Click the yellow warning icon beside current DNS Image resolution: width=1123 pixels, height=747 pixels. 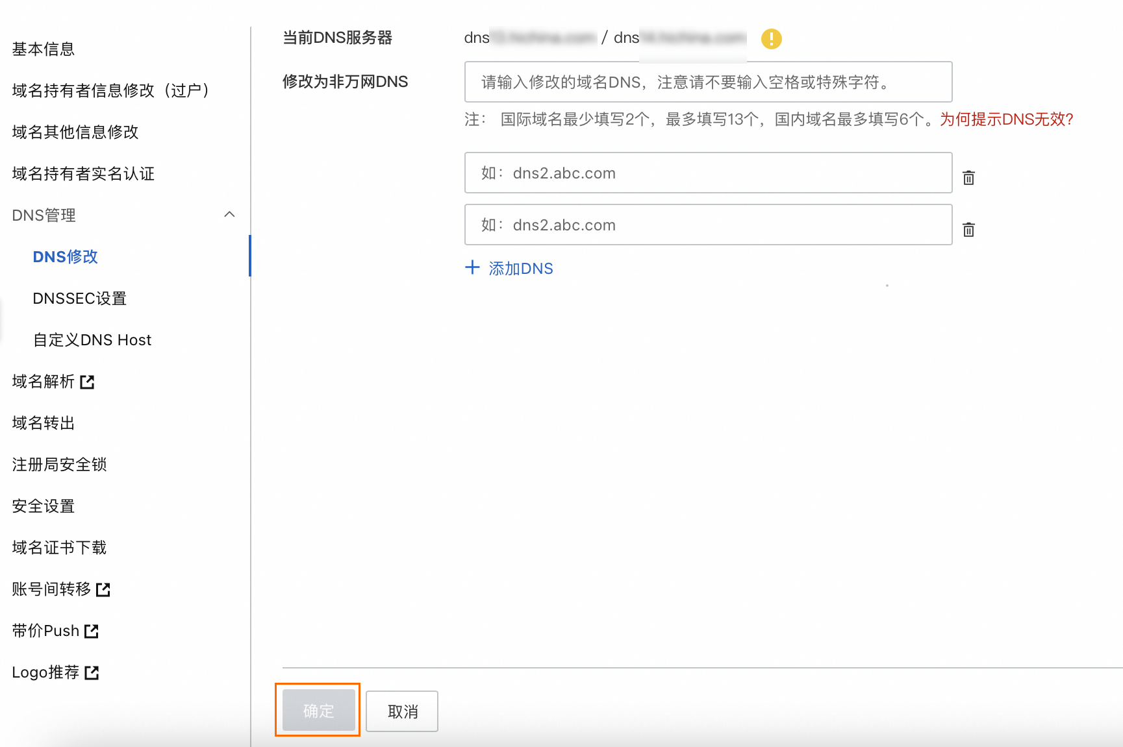click(771, 39)
